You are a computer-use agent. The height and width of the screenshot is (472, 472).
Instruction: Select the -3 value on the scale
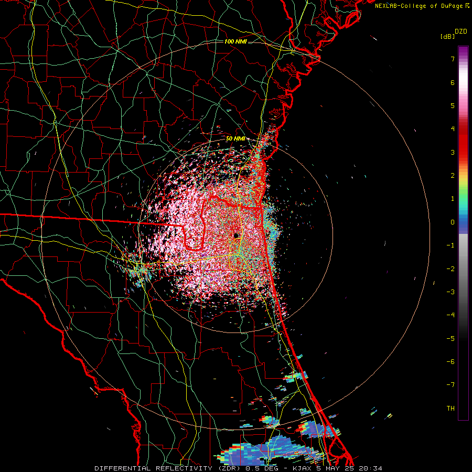[x=450, y=292]
